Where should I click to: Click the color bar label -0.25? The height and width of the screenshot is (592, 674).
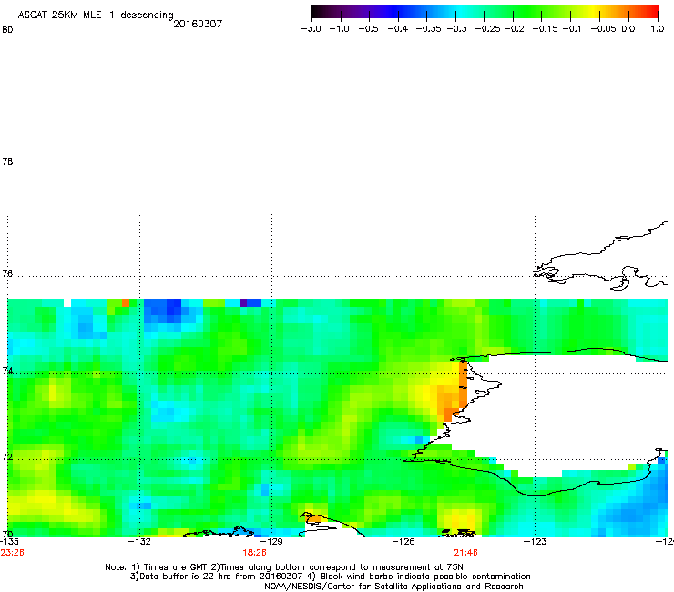click(487, 29)
